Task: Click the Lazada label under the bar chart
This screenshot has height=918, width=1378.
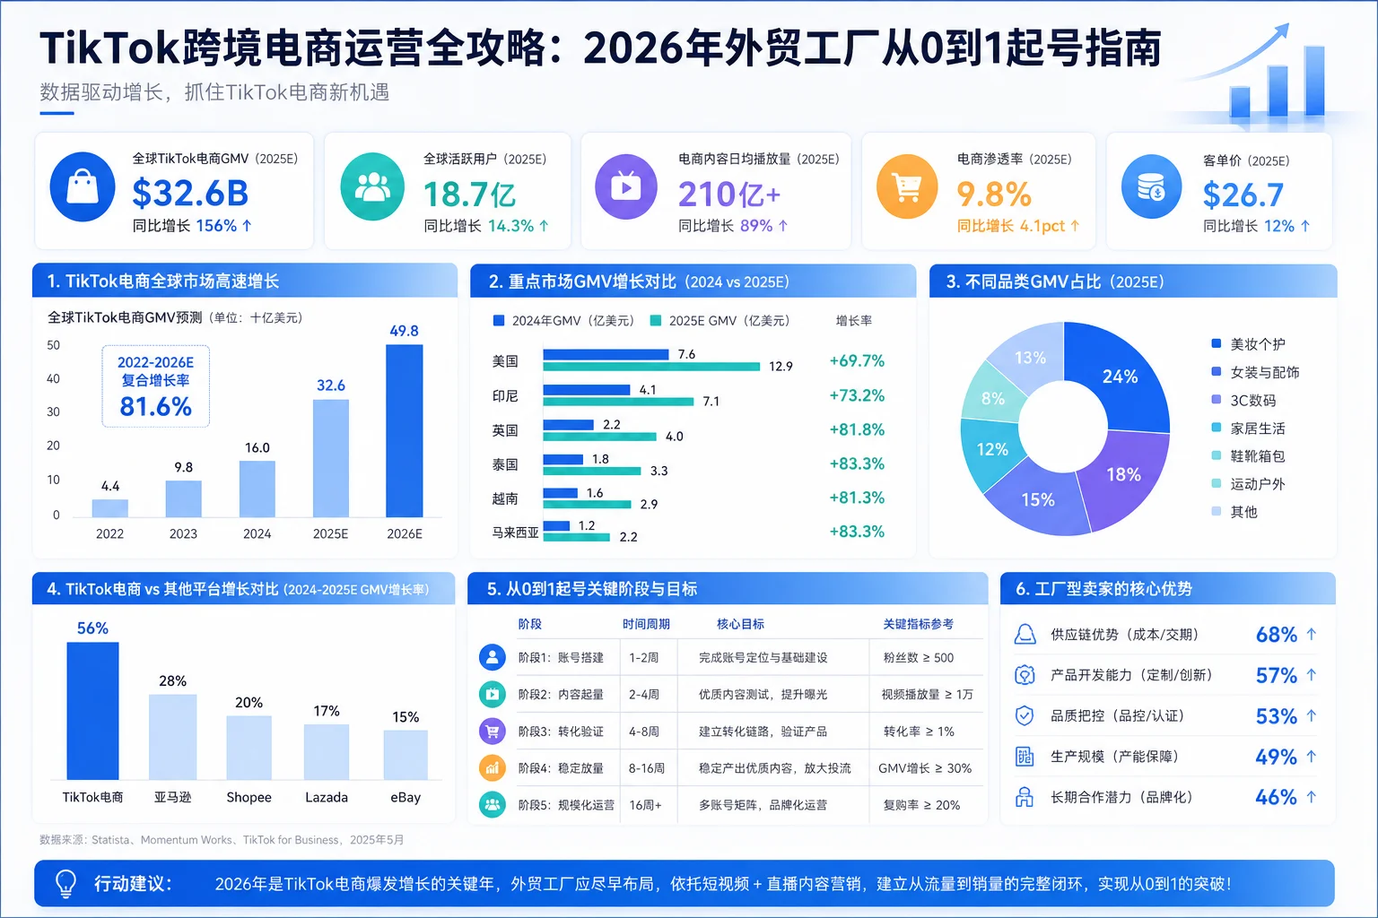Action: tap(327, 797)
